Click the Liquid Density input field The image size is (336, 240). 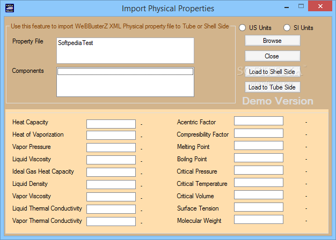pos(111,184)
